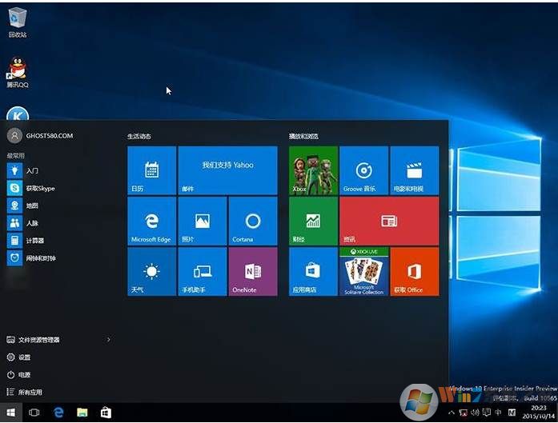The image size is (558, 423).
Task: Click 获取Skype in the most used list
Action: click(x=39, y=188)
